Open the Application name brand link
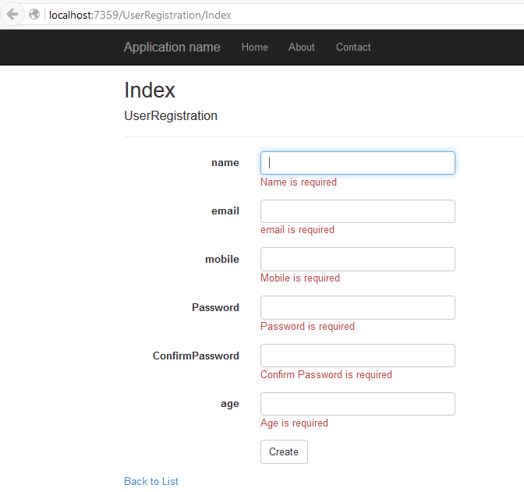 point(172,47)
